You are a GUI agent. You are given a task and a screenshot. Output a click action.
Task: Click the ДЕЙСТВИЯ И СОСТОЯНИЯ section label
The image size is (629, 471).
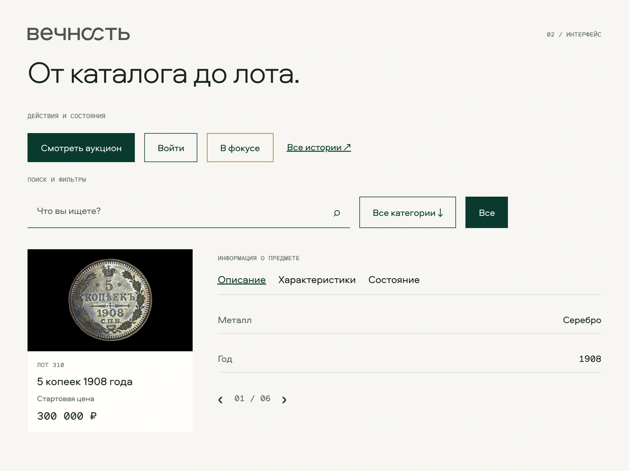(x=66, y=116)
